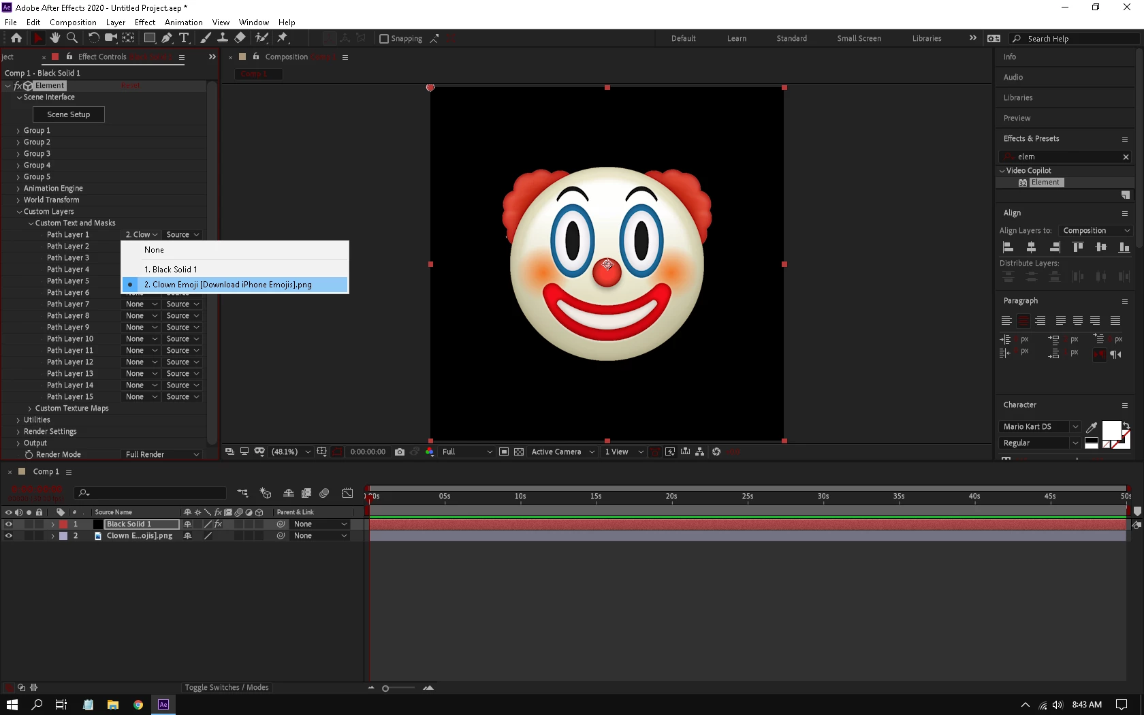
Task: Click the timeline layer search field
Action: coord(151,493)
